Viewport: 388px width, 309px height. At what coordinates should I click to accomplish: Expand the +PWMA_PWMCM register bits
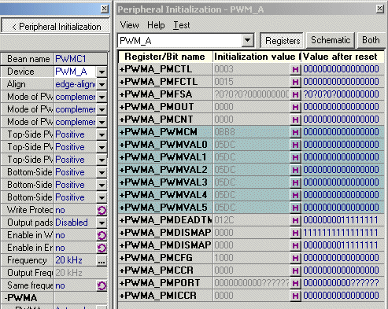pos(122,132)
